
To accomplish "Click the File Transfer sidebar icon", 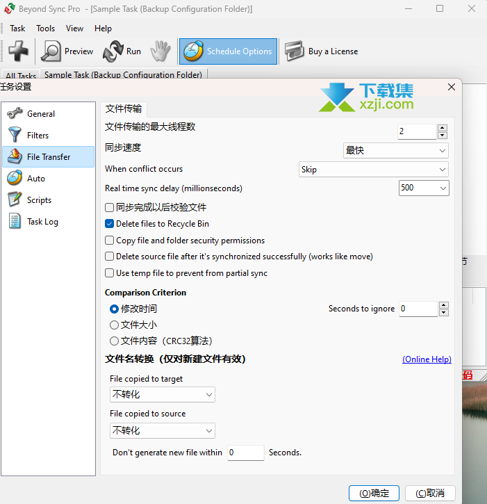I will coord(15,156).
